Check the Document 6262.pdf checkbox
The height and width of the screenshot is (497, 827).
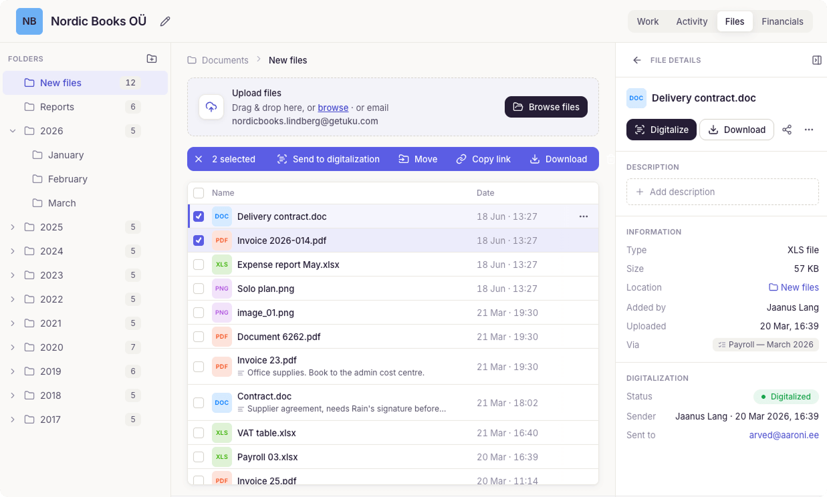click(199, 337)
